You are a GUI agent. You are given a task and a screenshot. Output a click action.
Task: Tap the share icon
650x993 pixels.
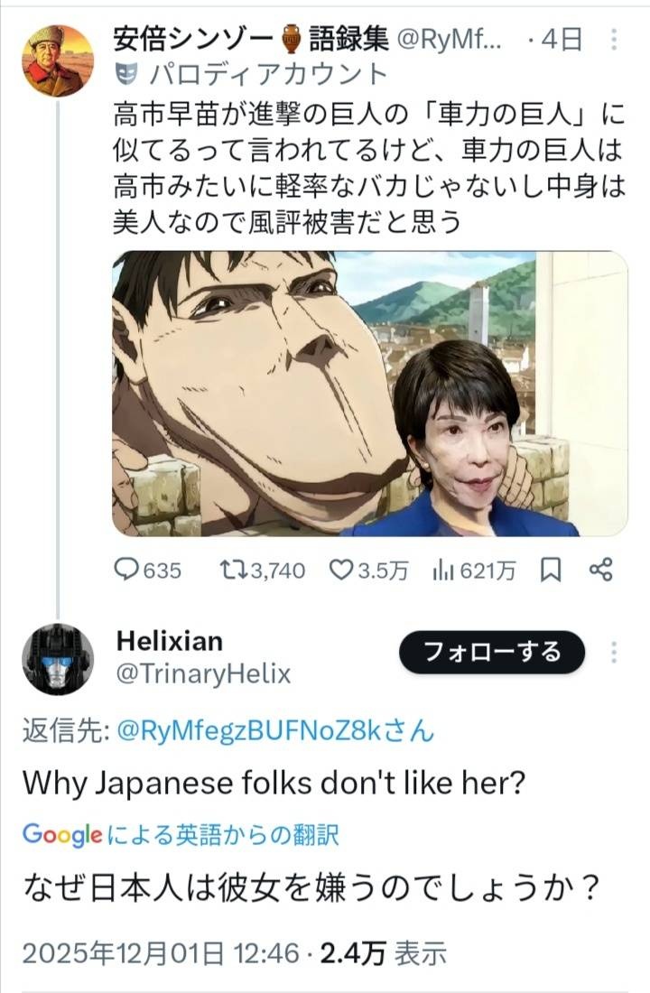[601, 570]
